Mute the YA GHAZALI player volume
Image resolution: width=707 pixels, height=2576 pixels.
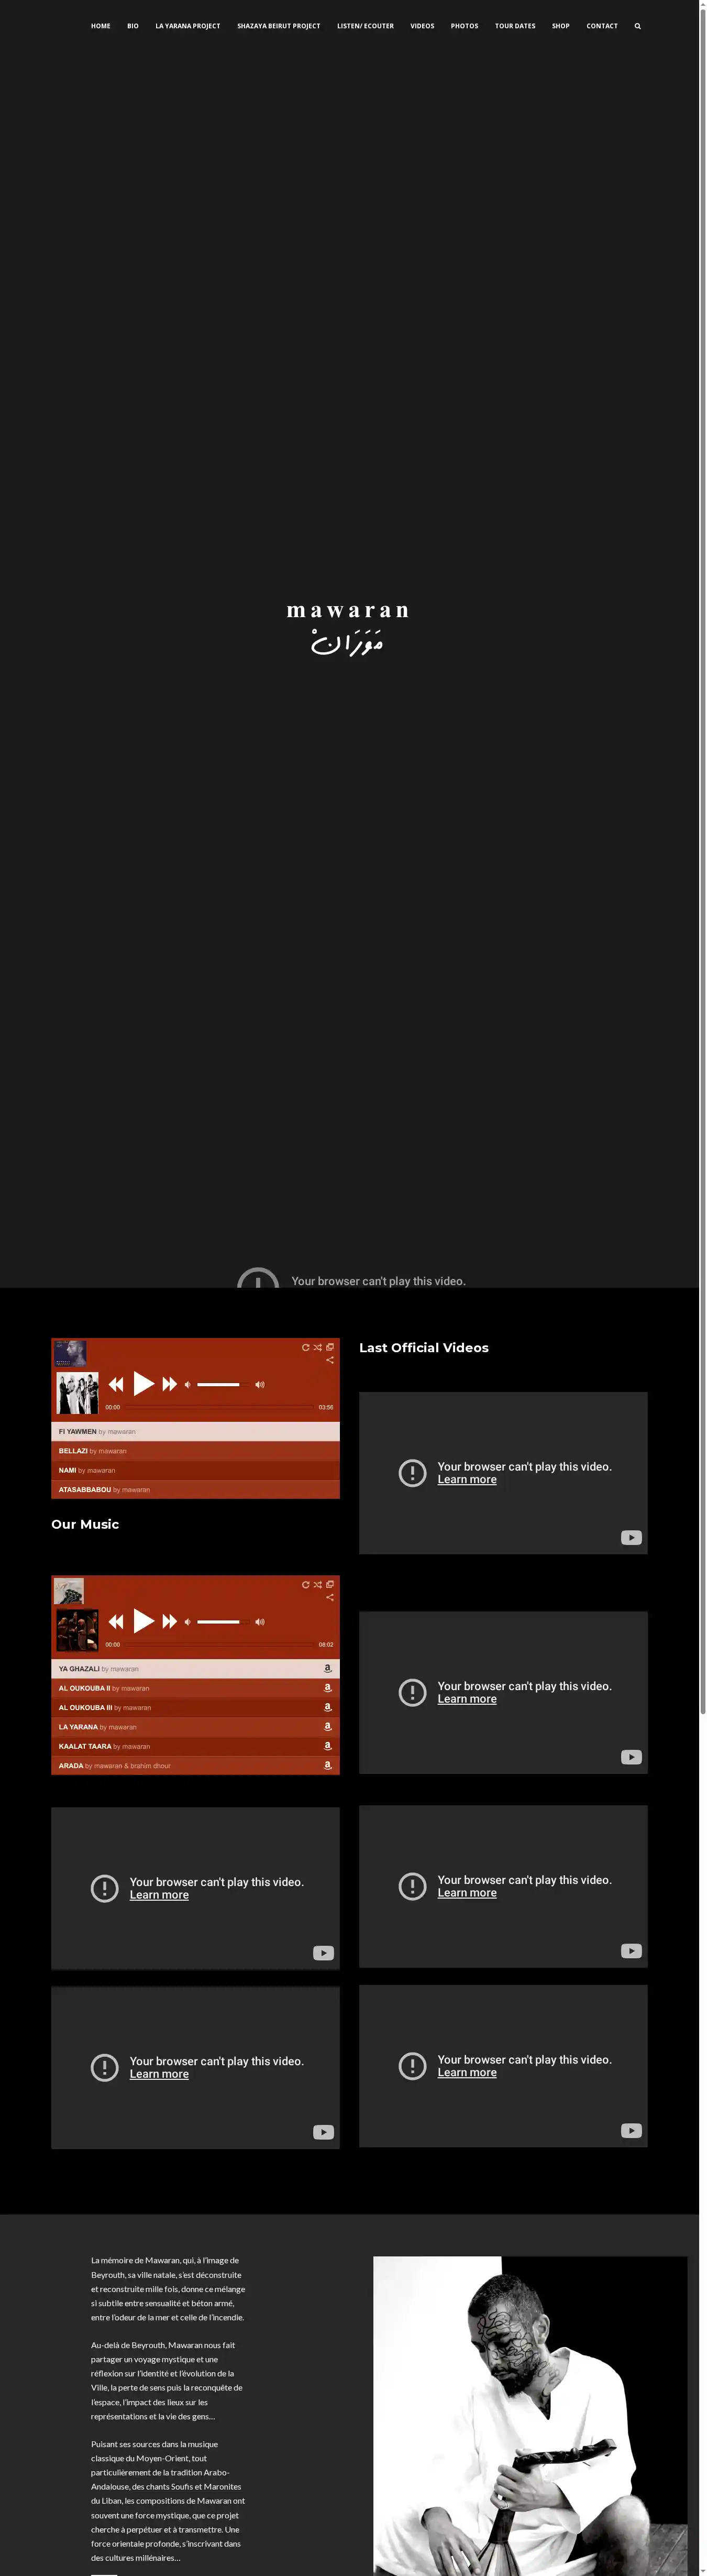187,1622
